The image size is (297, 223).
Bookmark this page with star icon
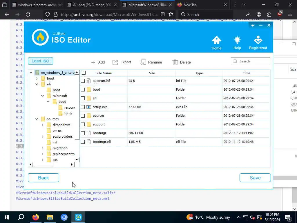tap(171, 15)
